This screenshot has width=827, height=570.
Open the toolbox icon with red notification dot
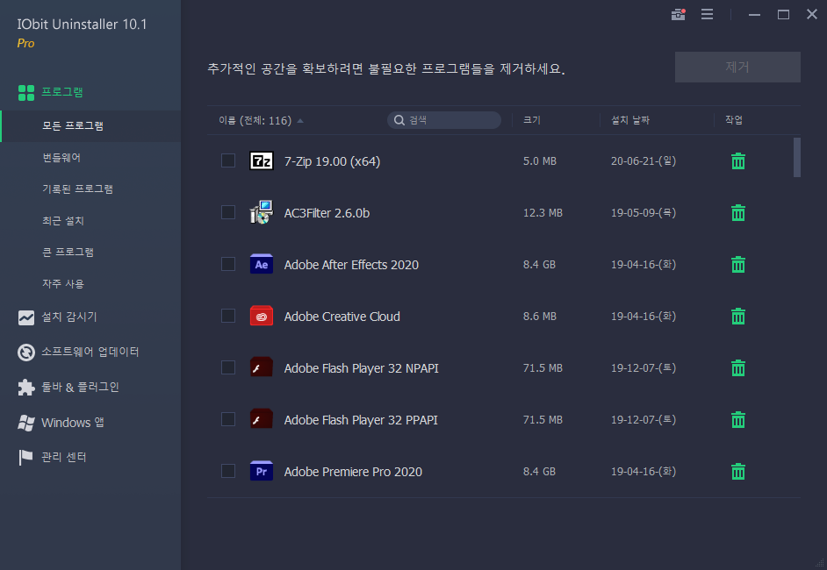[x=679, y=14]
